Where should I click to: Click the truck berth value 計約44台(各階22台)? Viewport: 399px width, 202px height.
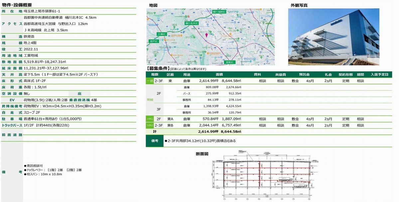click(x=53, y=126)
